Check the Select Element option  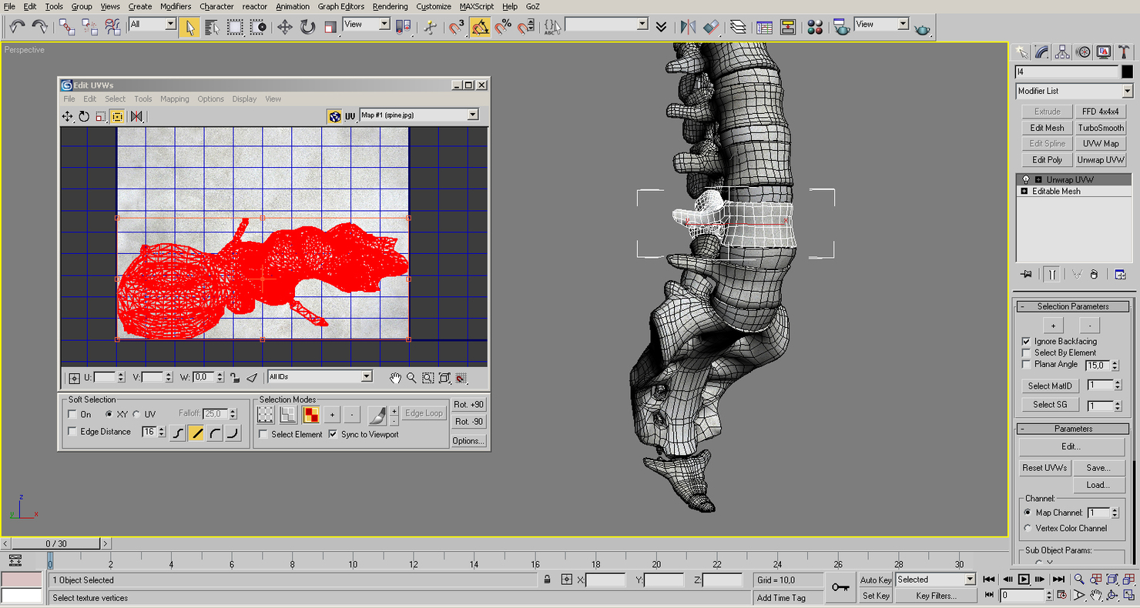263,434
